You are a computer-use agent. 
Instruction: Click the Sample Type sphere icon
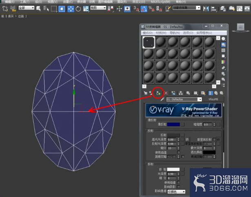223,39
